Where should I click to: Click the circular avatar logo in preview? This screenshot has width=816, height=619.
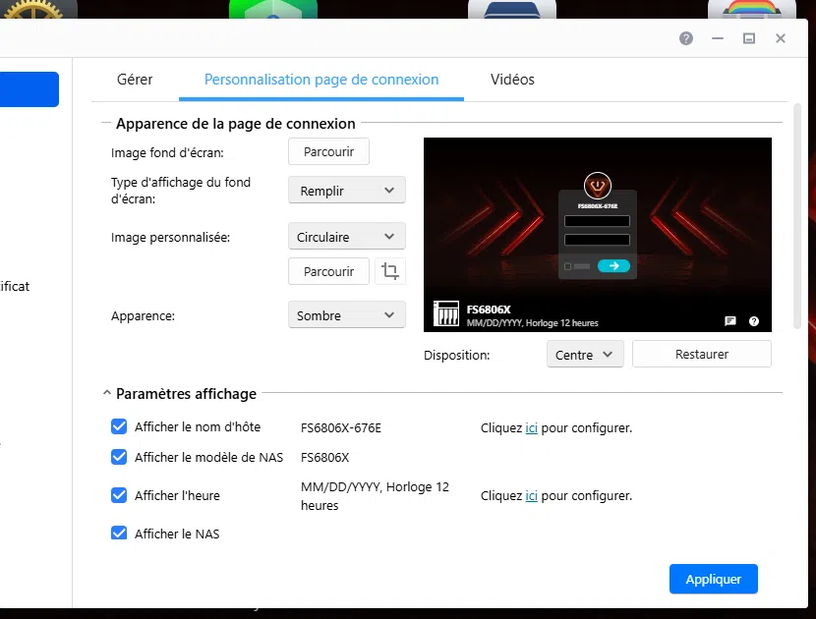click(x=598, y=185)
